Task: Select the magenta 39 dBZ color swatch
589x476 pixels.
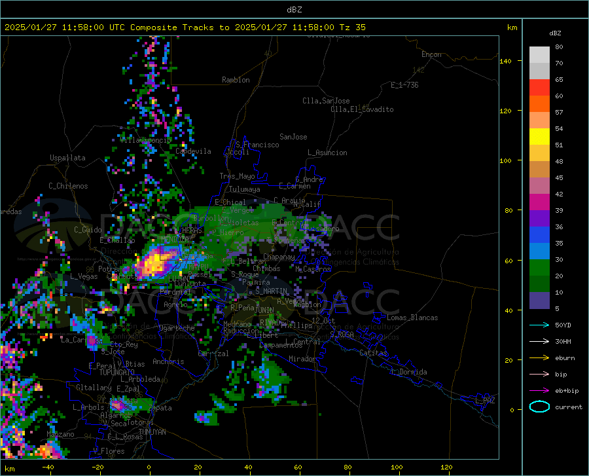Action: coord(539,202)
